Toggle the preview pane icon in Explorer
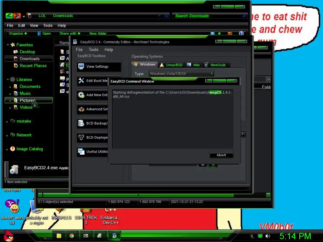Image resolution: width=323 pixels, height=242 pixels. pyautogui.click(x=230, y=33)
